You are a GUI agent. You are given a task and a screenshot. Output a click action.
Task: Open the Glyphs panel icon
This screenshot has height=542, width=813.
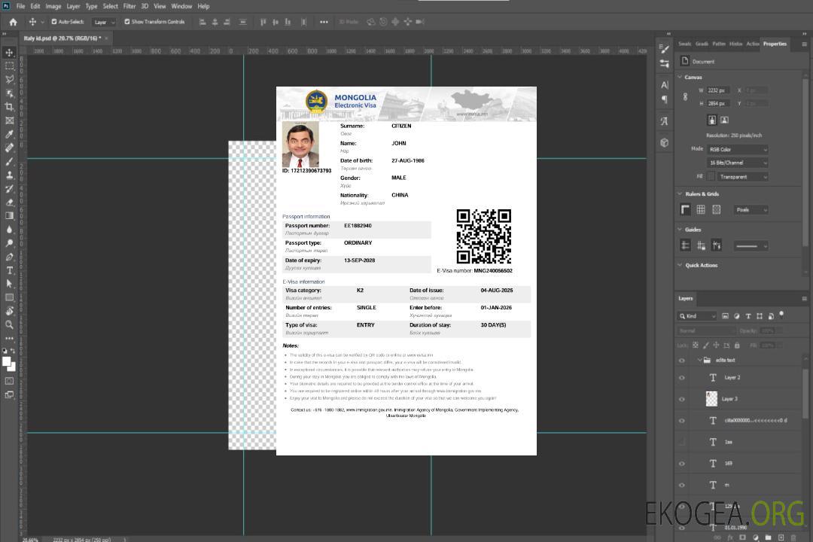pyautogui.click(x=665, y=121)
